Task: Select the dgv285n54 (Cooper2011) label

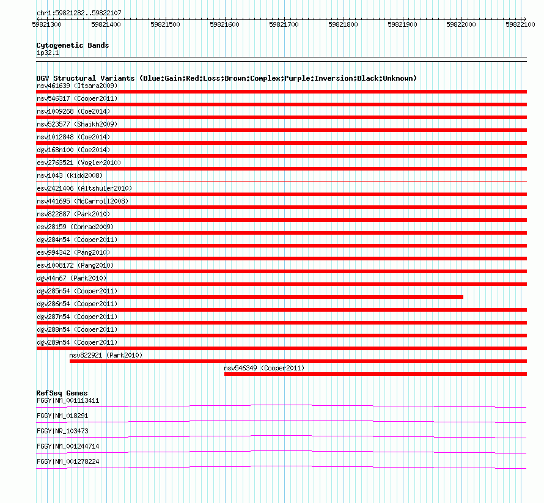Action: pos(77,291)
